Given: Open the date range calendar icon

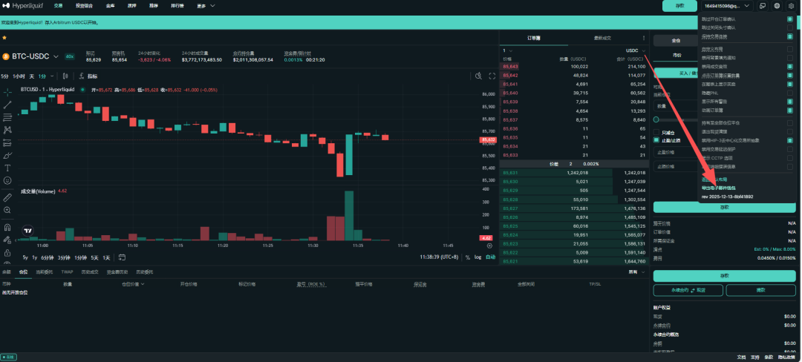Looking at the screenshot, I should click(122, 257).
